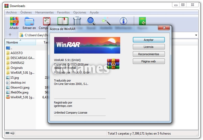The width and height of the screenshot is (203, 140).
Task: Click the magic wand wizard icon
Action: [106, 21]
